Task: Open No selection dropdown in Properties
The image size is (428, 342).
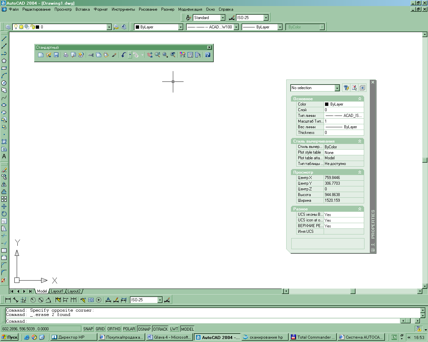Action: [x=337, y=88]
